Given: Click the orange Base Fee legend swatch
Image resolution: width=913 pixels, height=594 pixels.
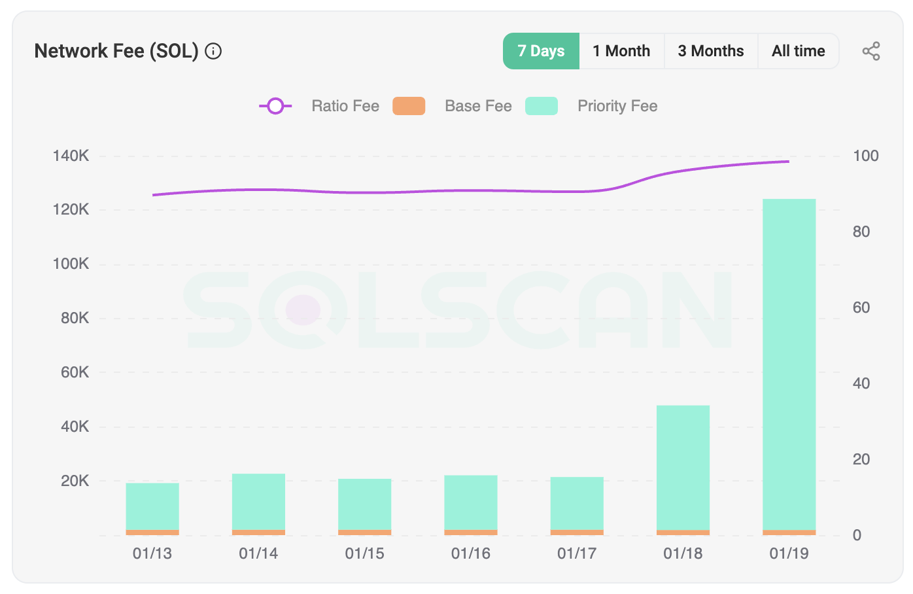Looking at the screenshot, I should (x=409, y=105).
